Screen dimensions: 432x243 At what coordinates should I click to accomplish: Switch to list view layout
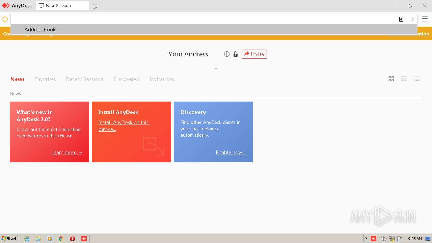[x=417, y=79]
